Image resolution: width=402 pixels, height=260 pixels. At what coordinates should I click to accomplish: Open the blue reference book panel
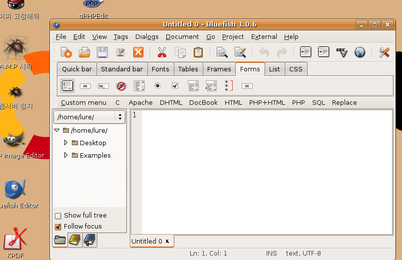pos(90,241)
